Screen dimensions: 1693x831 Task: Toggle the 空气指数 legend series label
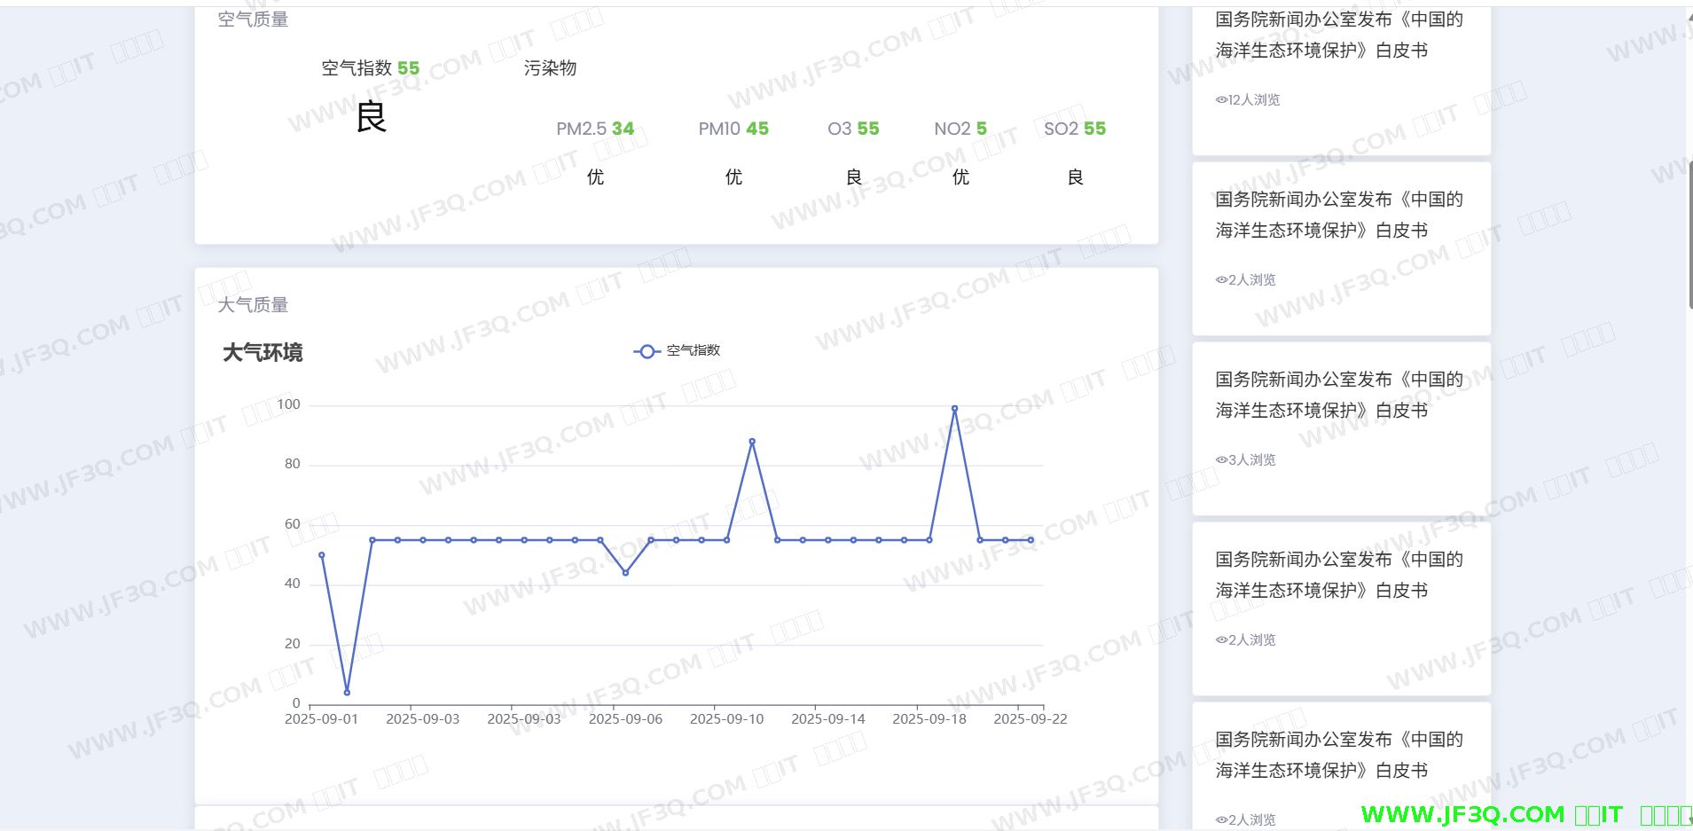point(693,350)
